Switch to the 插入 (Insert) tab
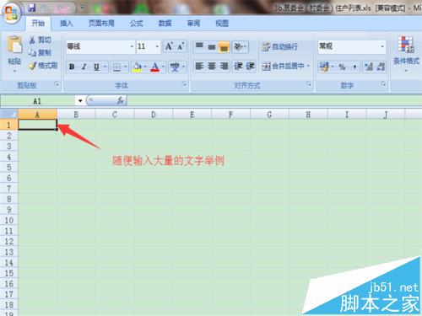Viewport: 422px width, 316px height. pos(67,23)
